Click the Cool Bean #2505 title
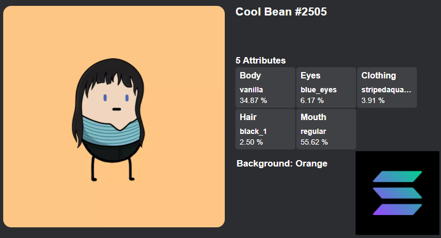This screenshot has height=238, width=441. (x=281, y=12)
